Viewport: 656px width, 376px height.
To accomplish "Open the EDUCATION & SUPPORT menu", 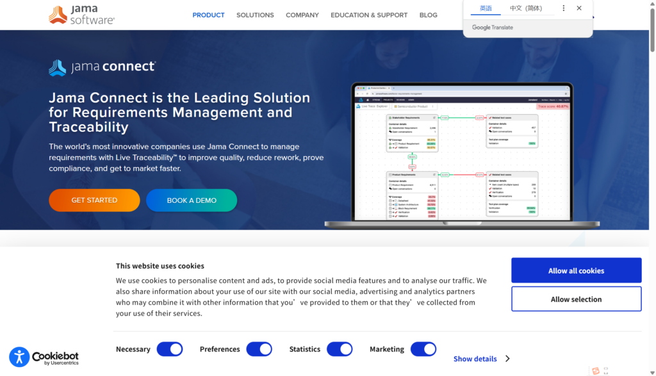I will pyautogui.click(x=369, y=15).
